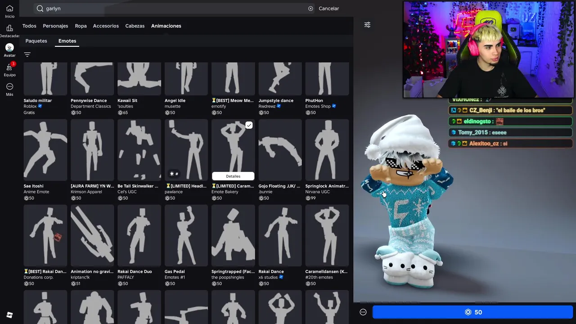Open Destacadas charts icon in sidebar
576x324 pixels.
(x=9, y=28)
